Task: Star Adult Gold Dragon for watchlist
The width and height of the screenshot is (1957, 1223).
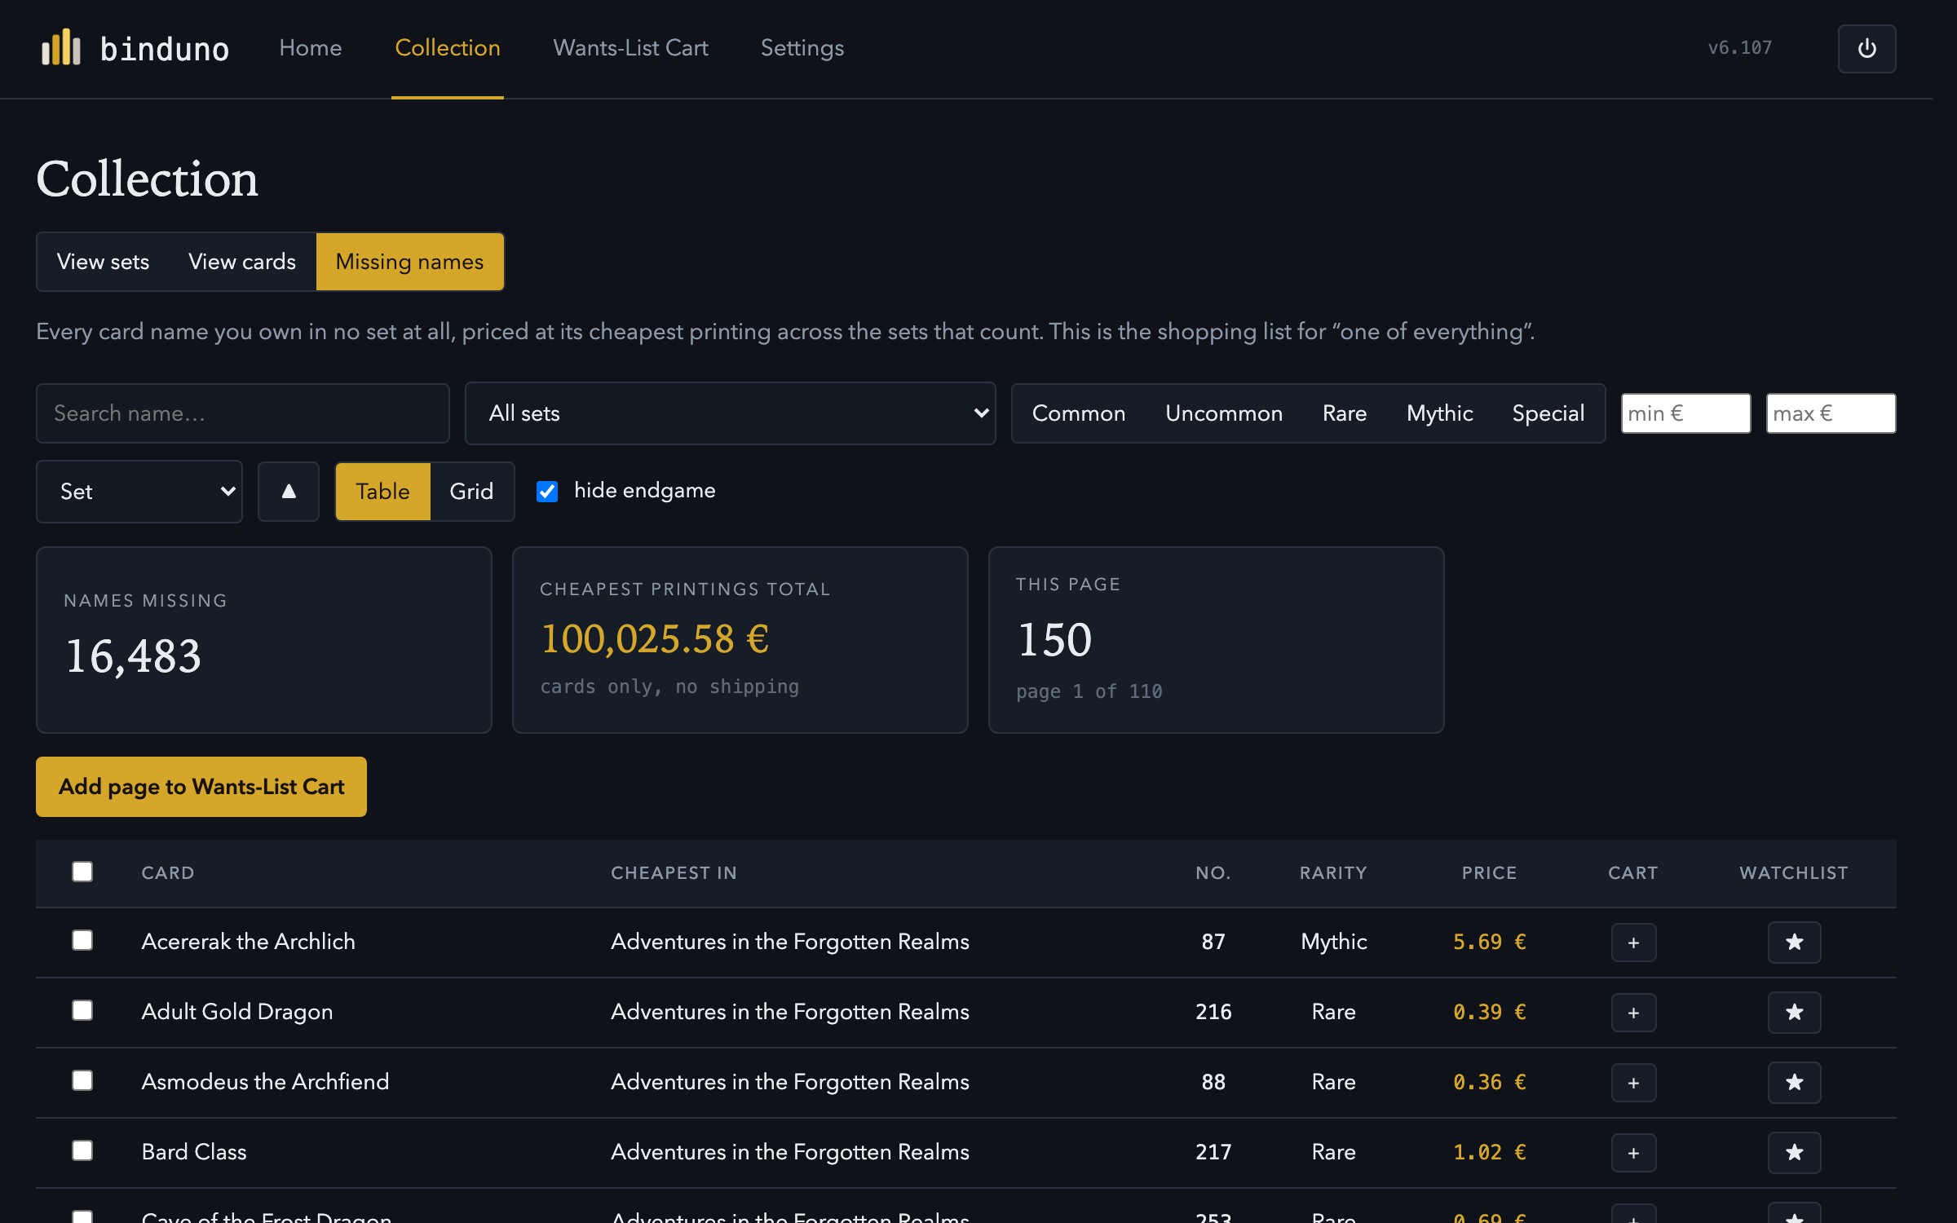Action: 1794,1013
